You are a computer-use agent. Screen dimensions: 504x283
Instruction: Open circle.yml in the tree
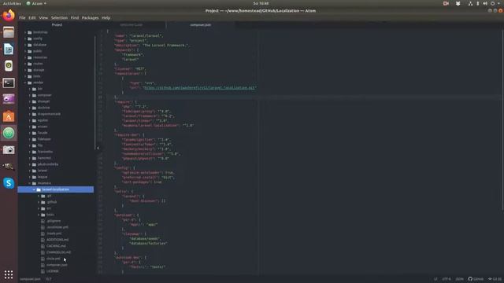click(x=54, y=259)
